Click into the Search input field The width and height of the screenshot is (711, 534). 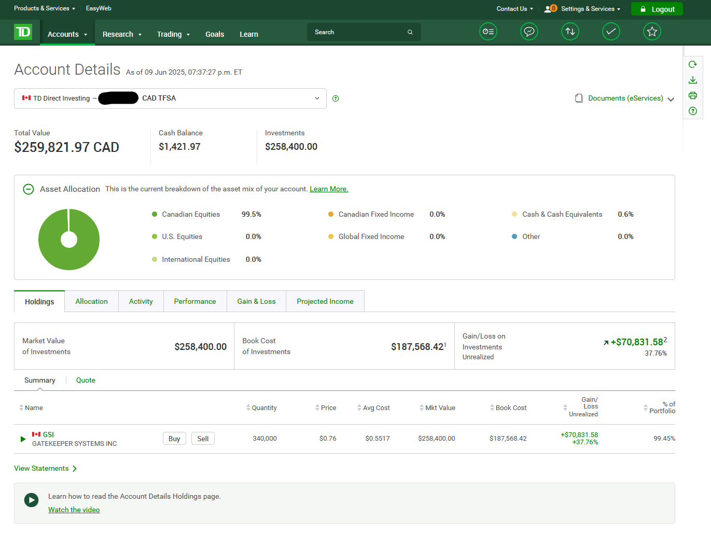[358, 32]
